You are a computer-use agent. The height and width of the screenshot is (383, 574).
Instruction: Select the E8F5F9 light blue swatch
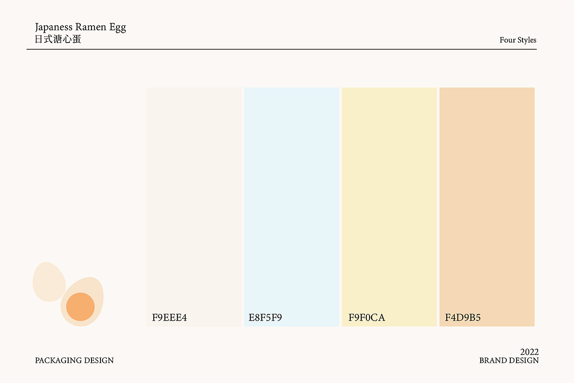(x=291, y=207)
